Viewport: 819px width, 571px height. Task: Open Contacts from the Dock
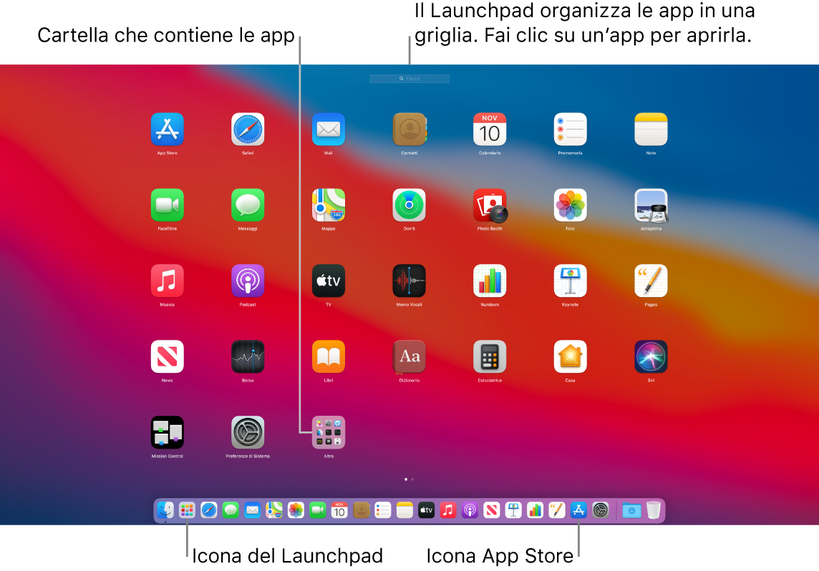[361, 510]
